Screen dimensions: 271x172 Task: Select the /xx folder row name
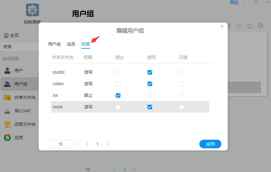[55, 95]
